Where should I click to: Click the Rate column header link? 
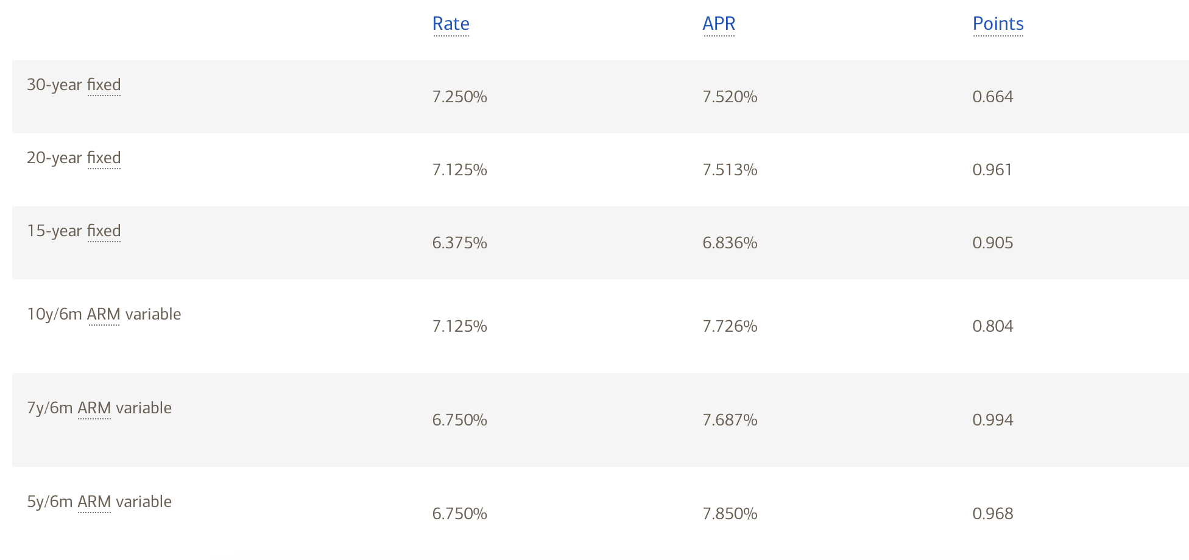[451, 24]
